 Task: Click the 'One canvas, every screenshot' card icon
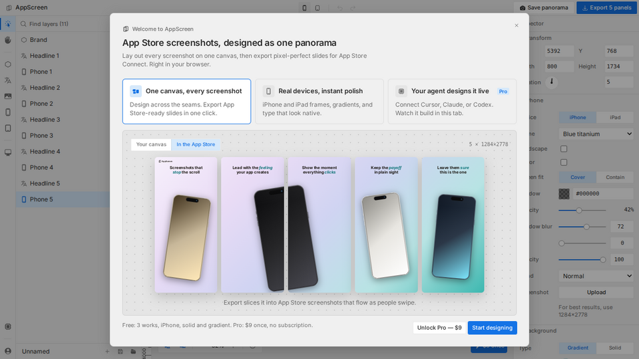136,91
